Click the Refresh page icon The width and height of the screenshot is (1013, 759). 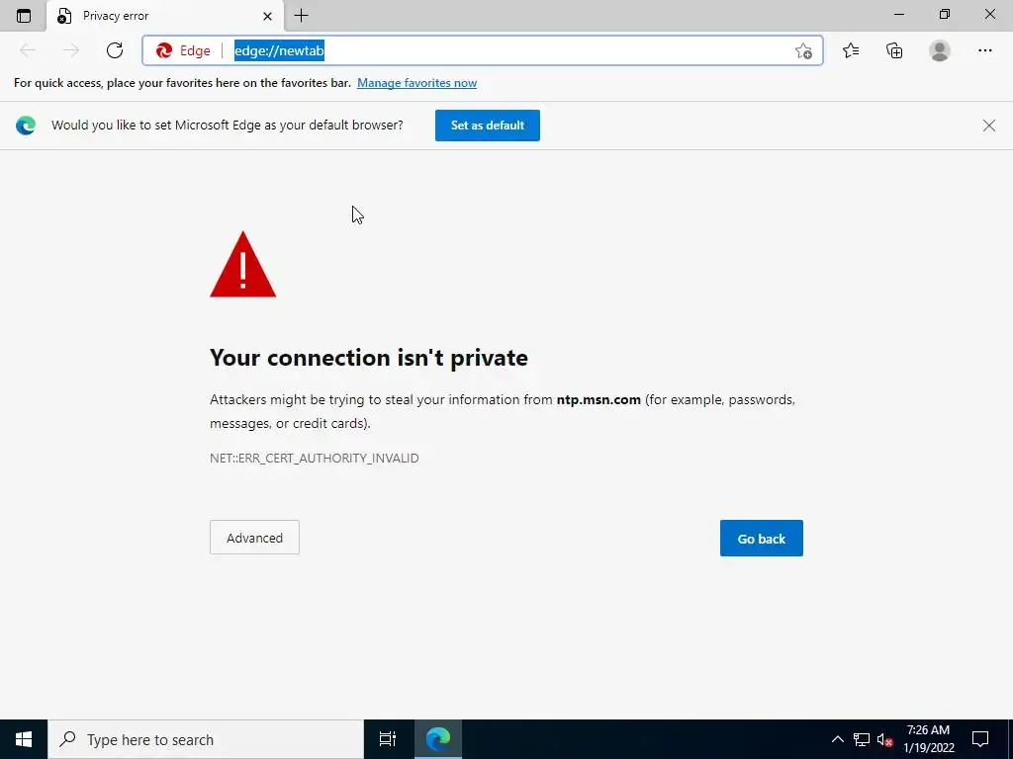click(x=115, y=50)
